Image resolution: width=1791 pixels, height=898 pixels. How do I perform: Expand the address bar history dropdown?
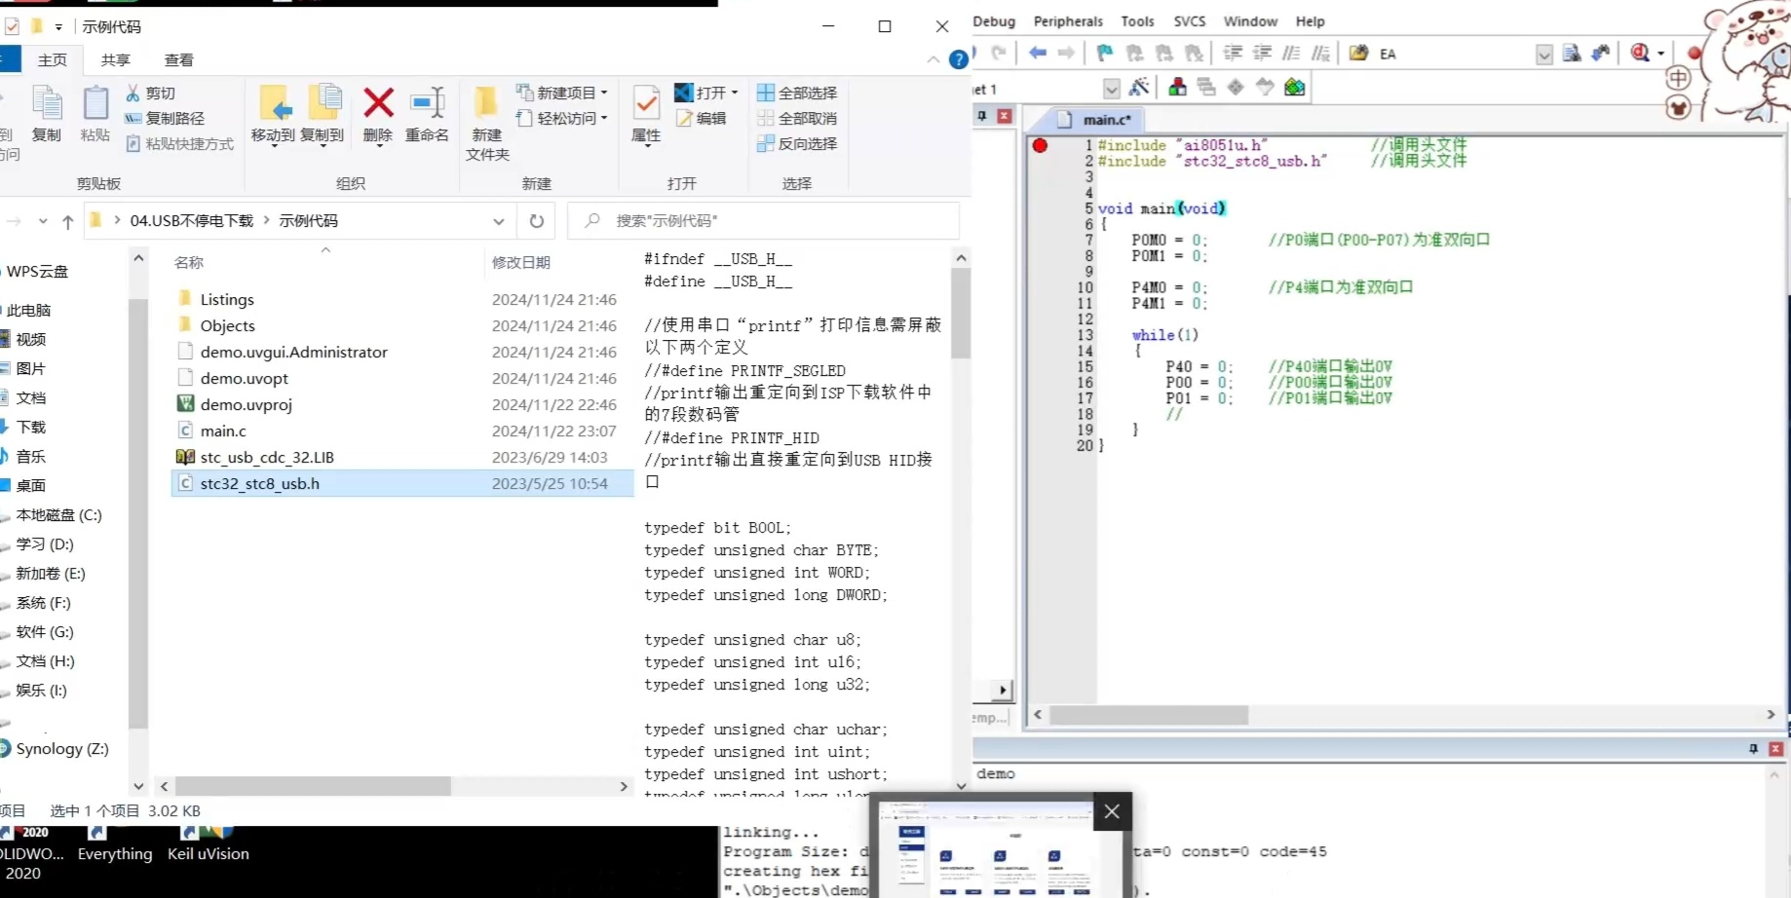pos(499,221)
